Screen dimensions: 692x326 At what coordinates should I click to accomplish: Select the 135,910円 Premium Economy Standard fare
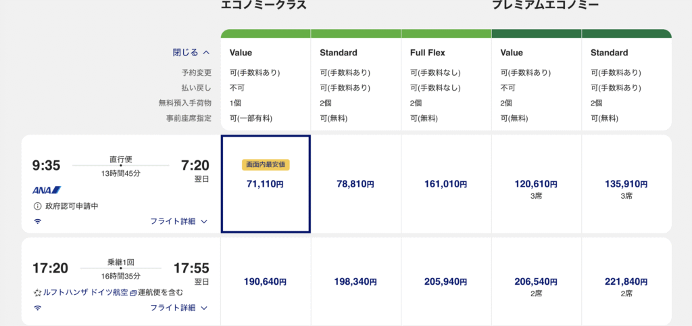[x=626, y=184]
